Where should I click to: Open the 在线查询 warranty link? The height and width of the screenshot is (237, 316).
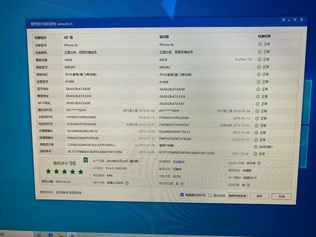point(178,162)
